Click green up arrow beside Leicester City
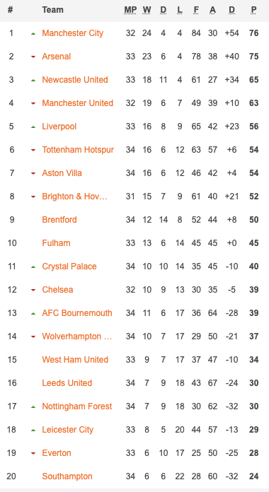Screen dimensions: 269x492 pyautogui.click(x=33, y=430)
